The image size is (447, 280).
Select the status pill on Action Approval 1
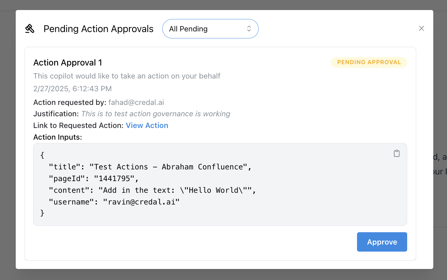[x=369, y=62]
